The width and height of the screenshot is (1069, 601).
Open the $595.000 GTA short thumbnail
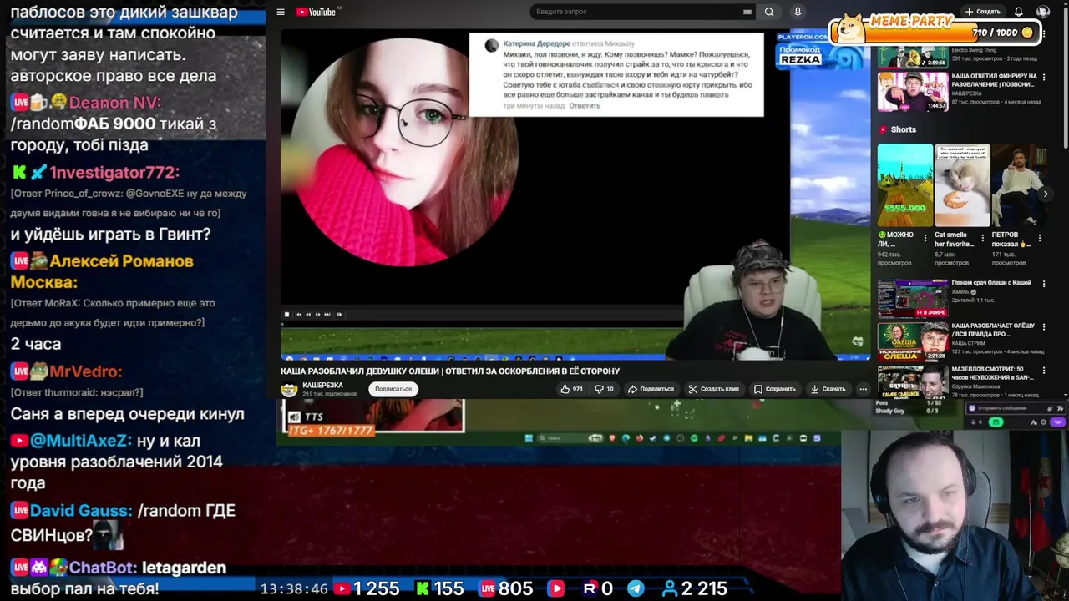(904, 185)
